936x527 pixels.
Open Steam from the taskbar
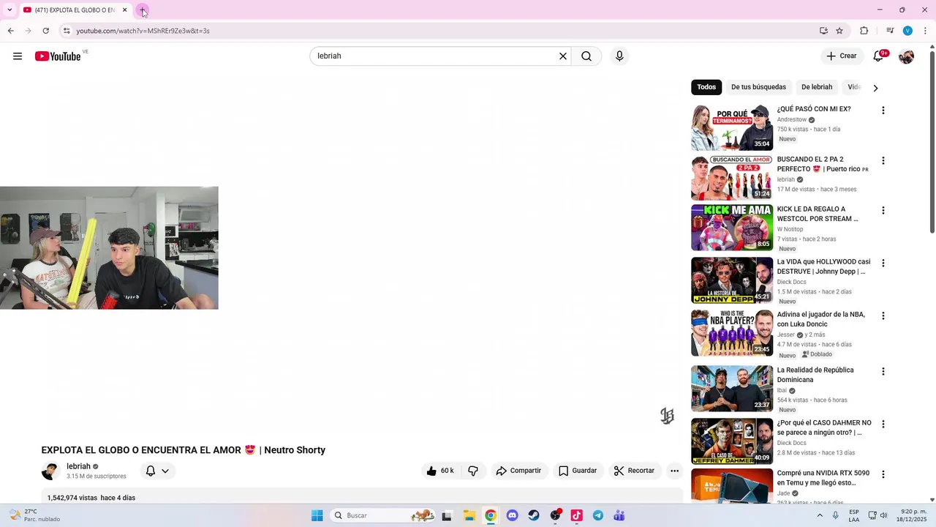click(534, 515)
